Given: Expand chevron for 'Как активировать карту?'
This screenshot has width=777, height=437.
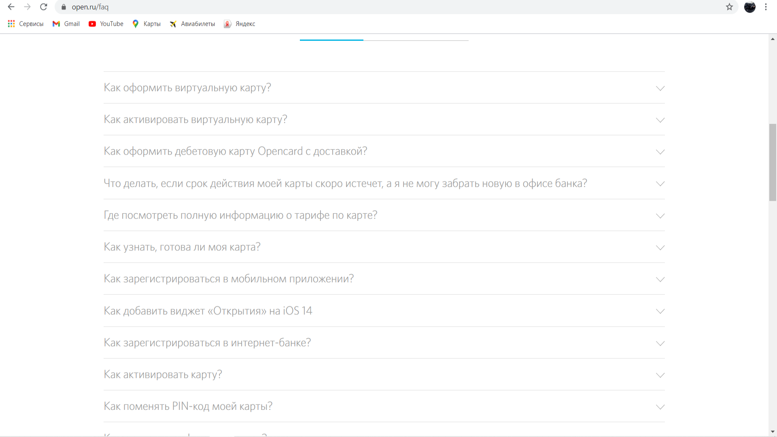Looking at the screenshot, I should point(660,375).
